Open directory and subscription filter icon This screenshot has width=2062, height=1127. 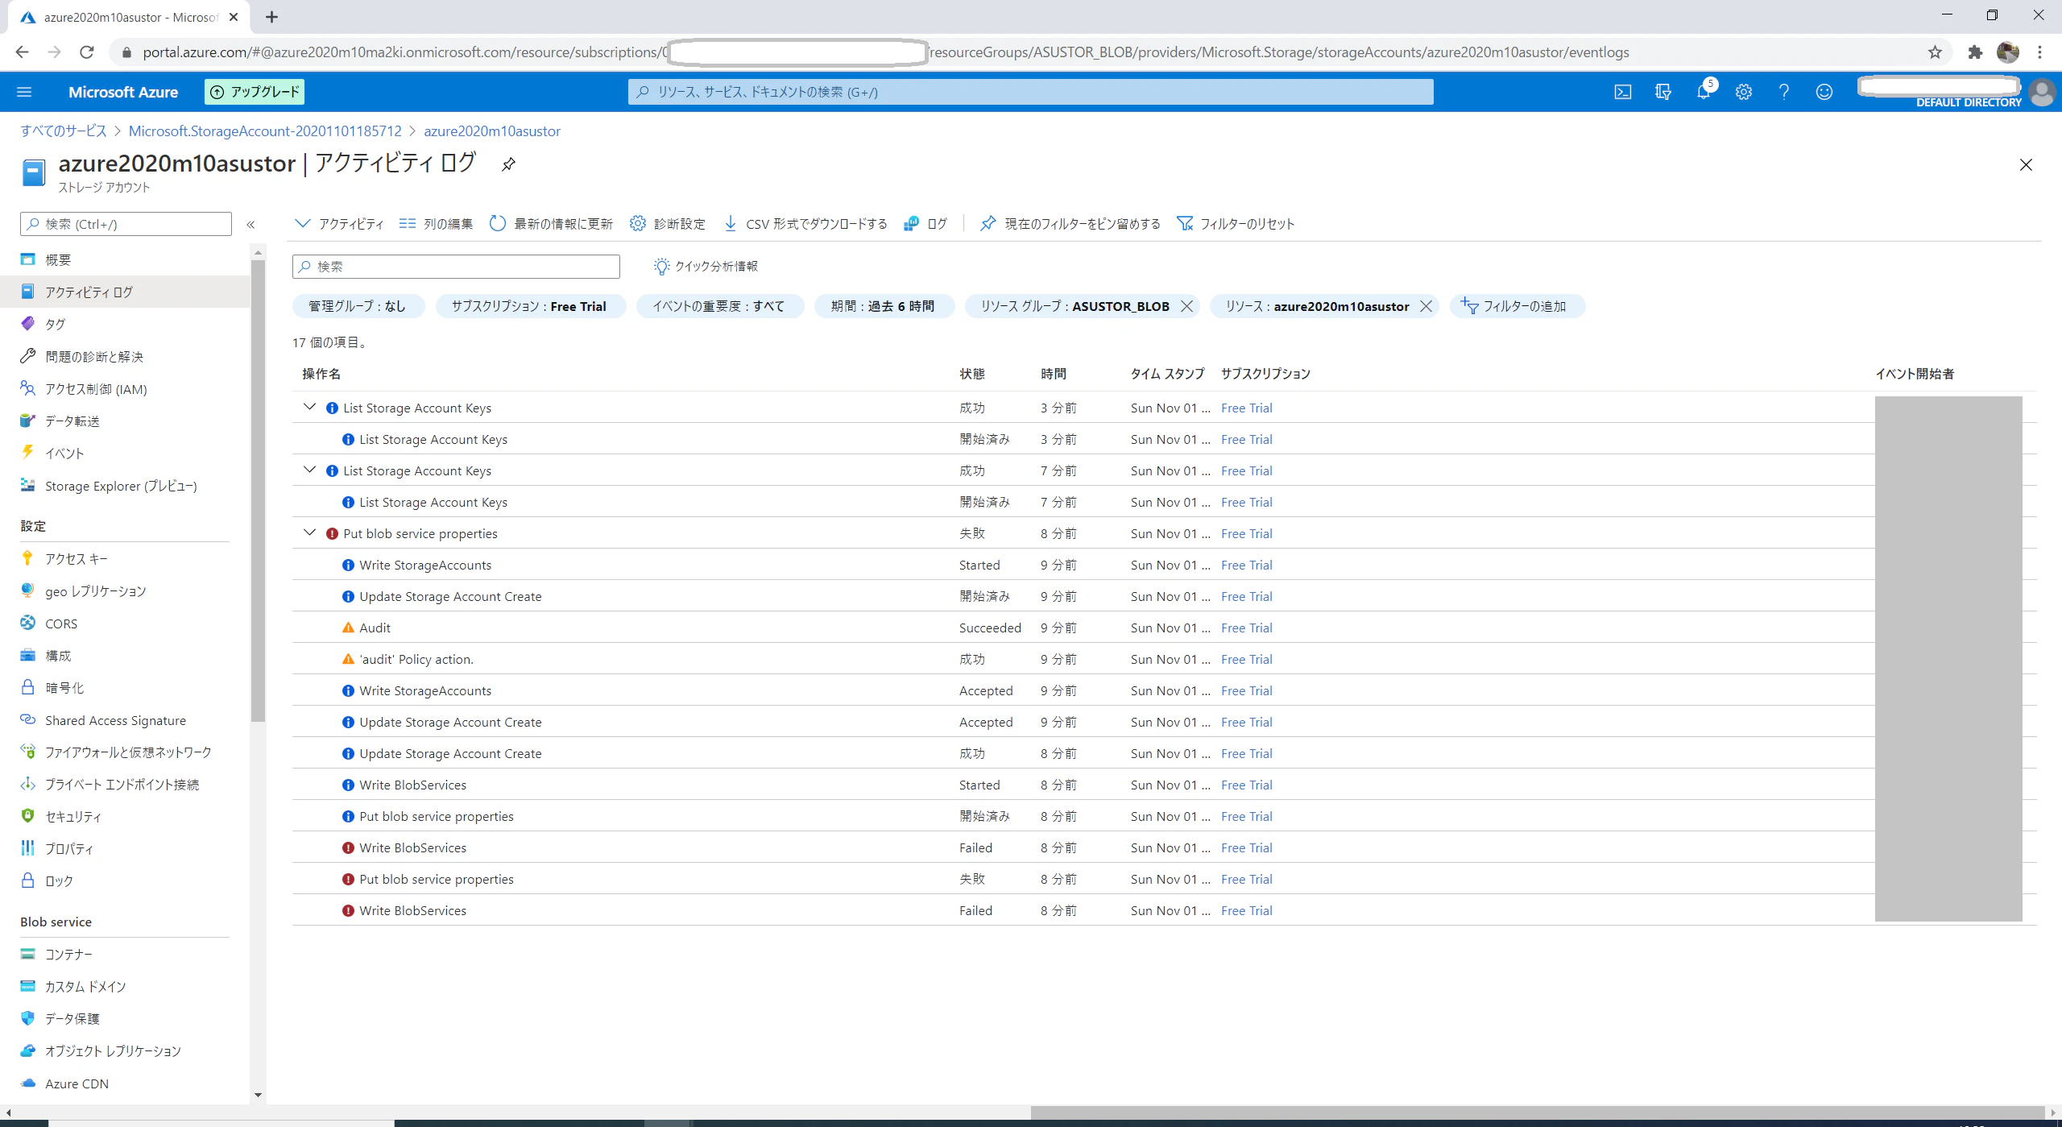point(1662,92)
